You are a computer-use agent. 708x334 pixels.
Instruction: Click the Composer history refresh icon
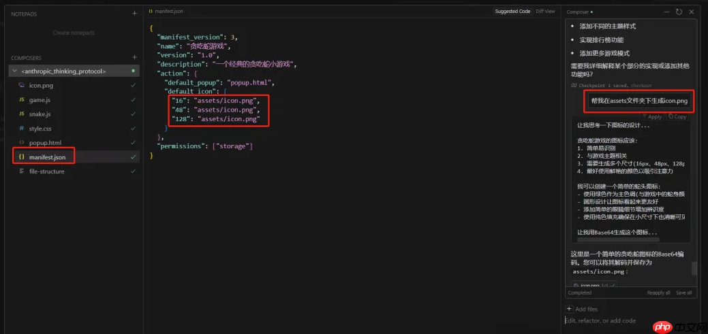(x=679, y=12)
